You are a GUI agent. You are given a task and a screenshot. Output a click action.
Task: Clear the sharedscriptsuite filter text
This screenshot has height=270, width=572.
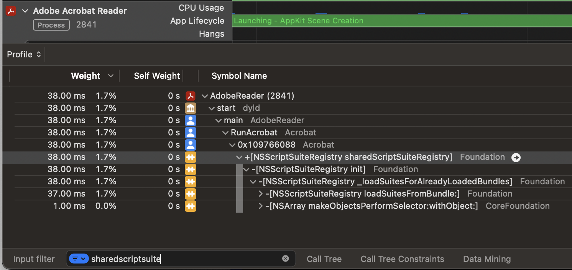coord(285,259)
